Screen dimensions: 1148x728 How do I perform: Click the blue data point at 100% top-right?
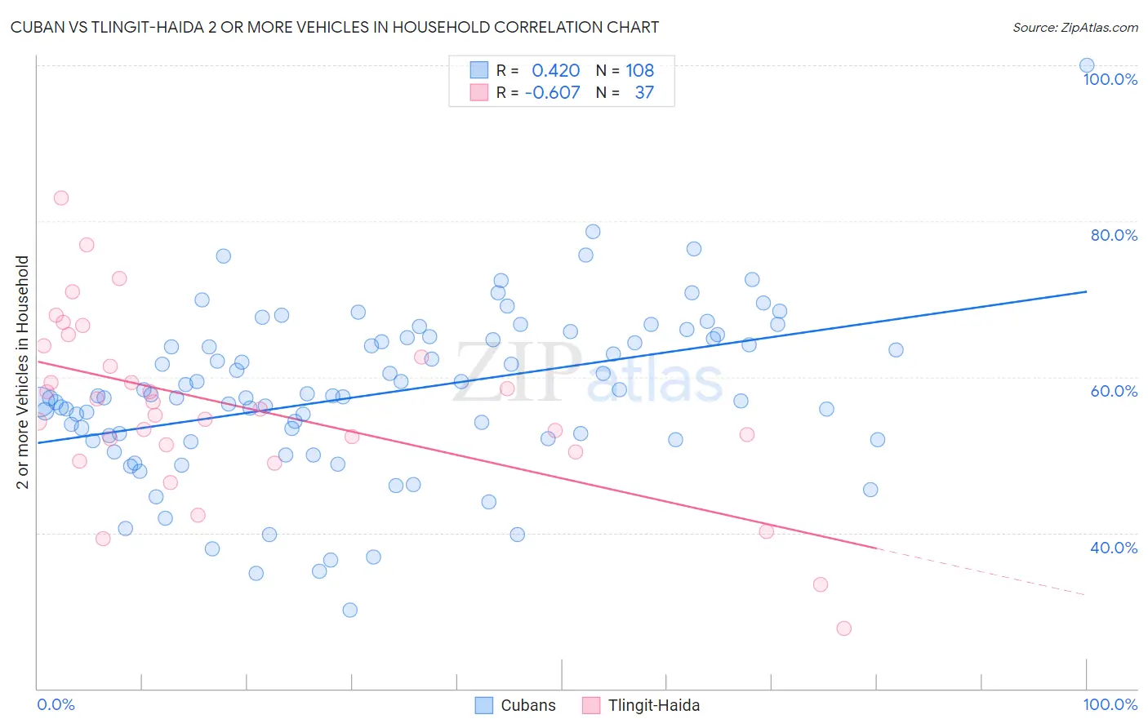[1087, 65]
